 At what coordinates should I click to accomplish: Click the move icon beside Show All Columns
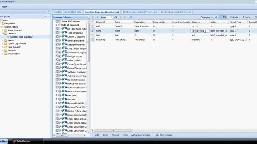point(57,21)
